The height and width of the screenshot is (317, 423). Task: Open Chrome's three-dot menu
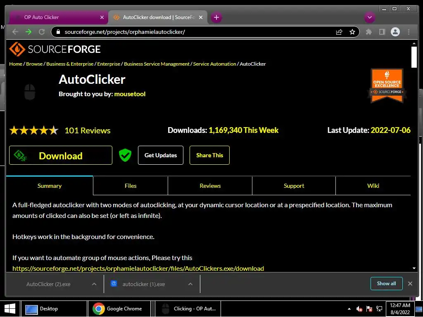409,32
